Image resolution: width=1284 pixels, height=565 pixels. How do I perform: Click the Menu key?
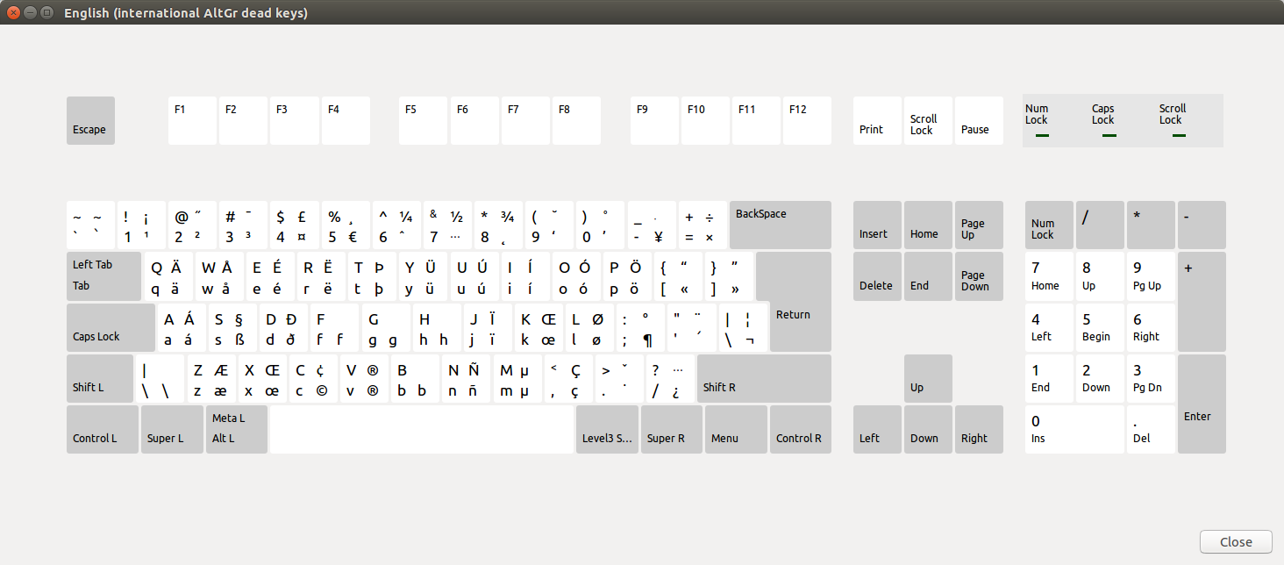point(736,429)
